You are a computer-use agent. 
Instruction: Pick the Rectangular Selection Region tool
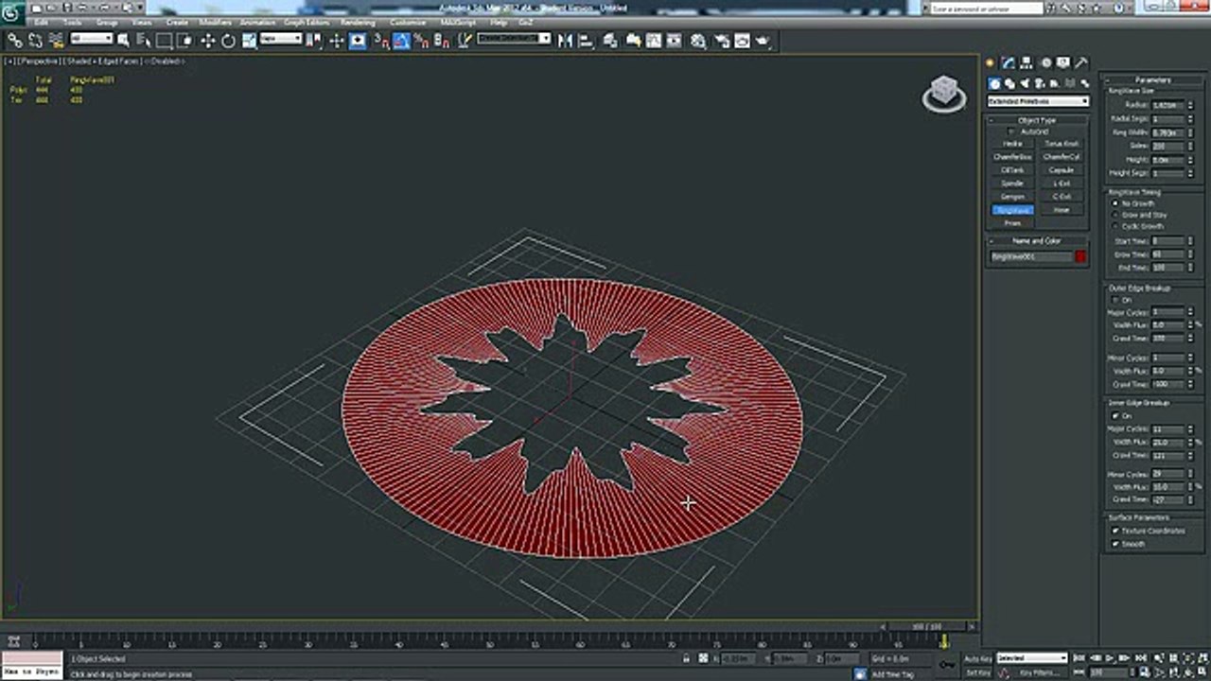click(165, 41)
